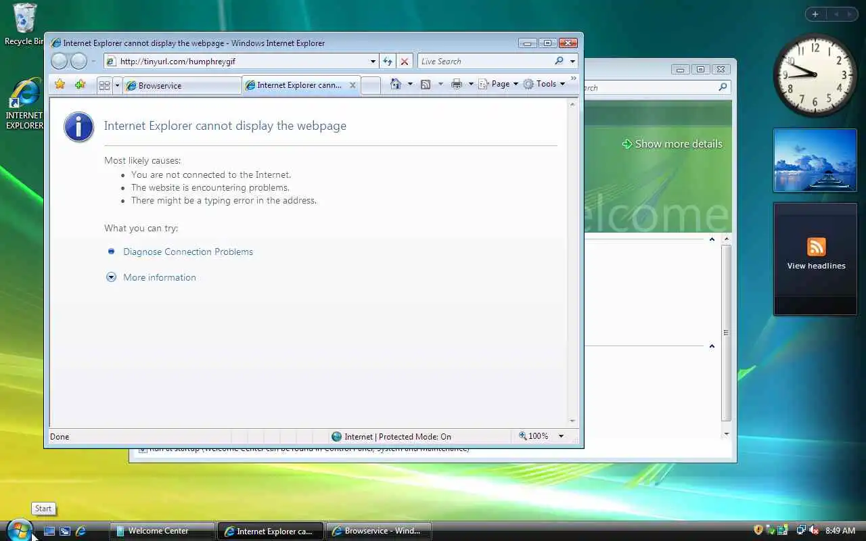Open the search provider options dropdown
The width and height of the screenshot is (866, 541).
click(572, 62)
